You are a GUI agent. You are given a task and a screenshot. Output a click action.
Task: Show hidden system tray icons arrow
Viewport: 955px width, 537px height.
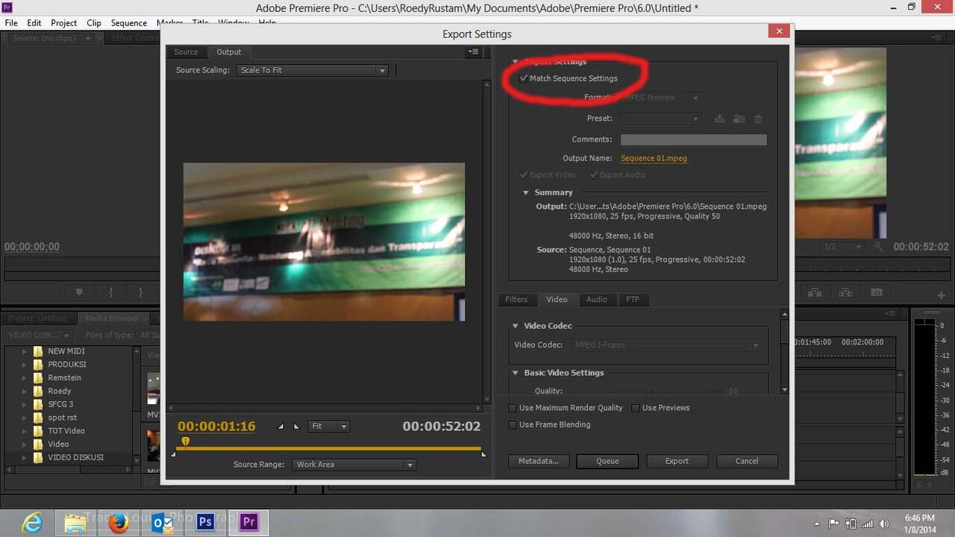[x=818, y=524]
